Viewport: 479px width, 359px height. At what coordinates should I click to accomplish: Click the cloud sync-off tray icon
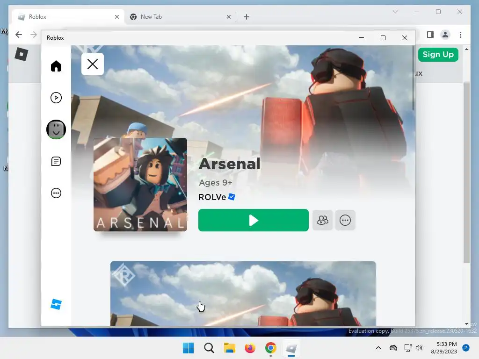(393, 348)
